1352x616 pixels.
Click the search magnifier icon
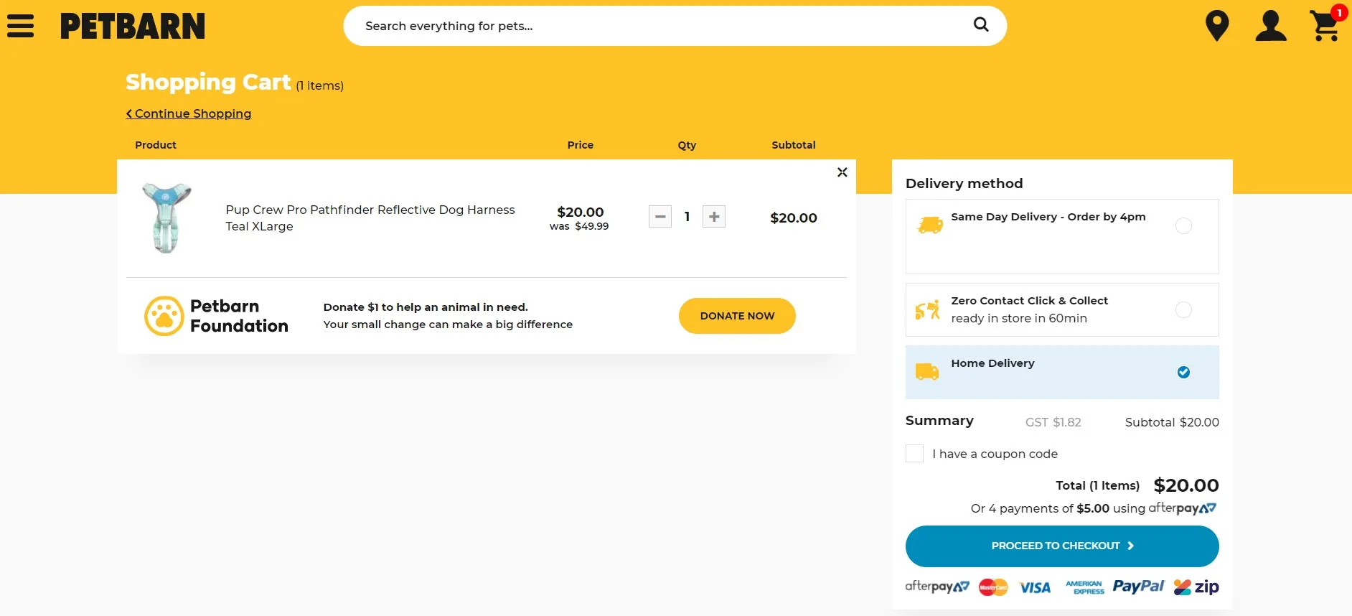click(x=980, y=25)
